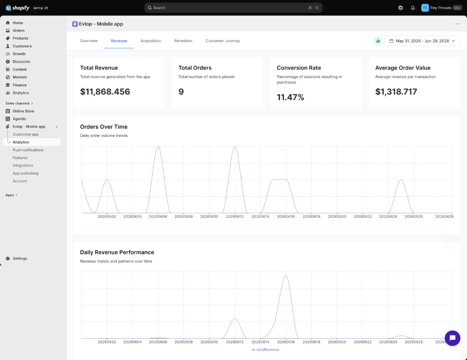
Task: Click the Products tag icon
Action: [8, 38]
